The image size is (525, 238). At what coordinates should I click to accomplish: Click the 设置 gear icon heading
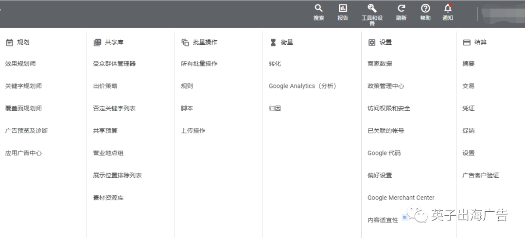click(372, 43)
